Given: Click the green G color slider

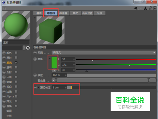Looking at the screenshot, I should 116,65.
